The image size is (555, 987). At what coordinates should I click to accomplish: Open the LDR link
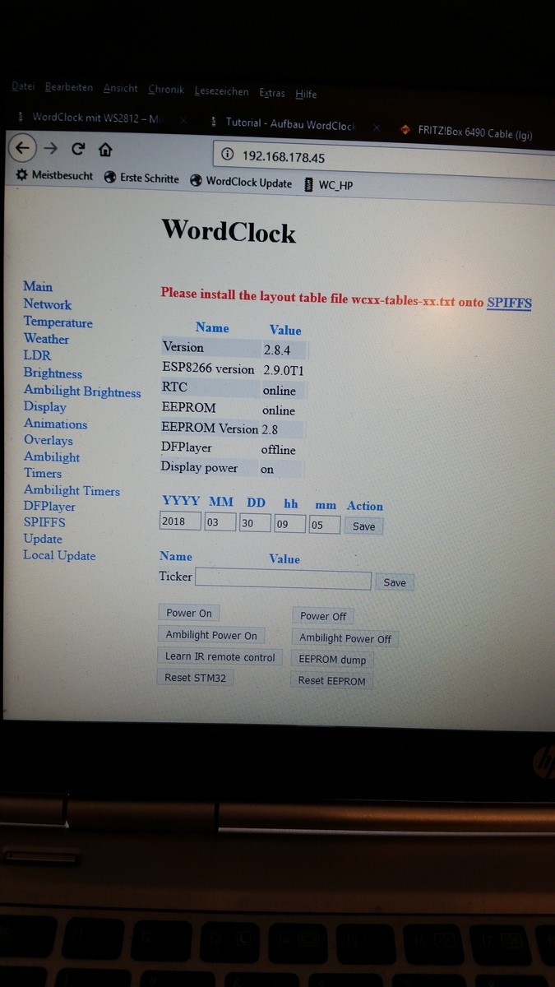tap(37, 355)
